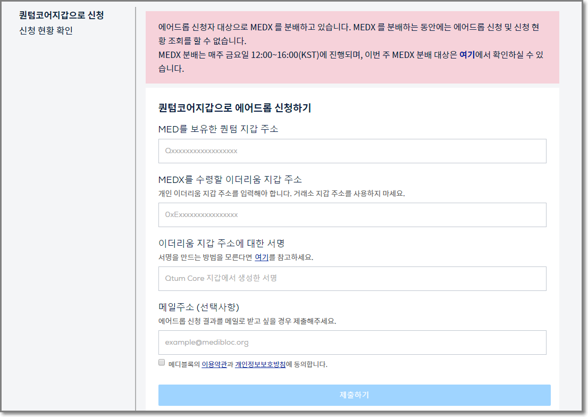
Task: Open the 이용약관 link
Action: pyautogui.click(x=214, y=364)
